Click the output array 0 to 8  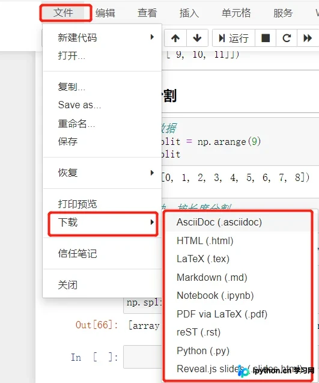[235, 177]
